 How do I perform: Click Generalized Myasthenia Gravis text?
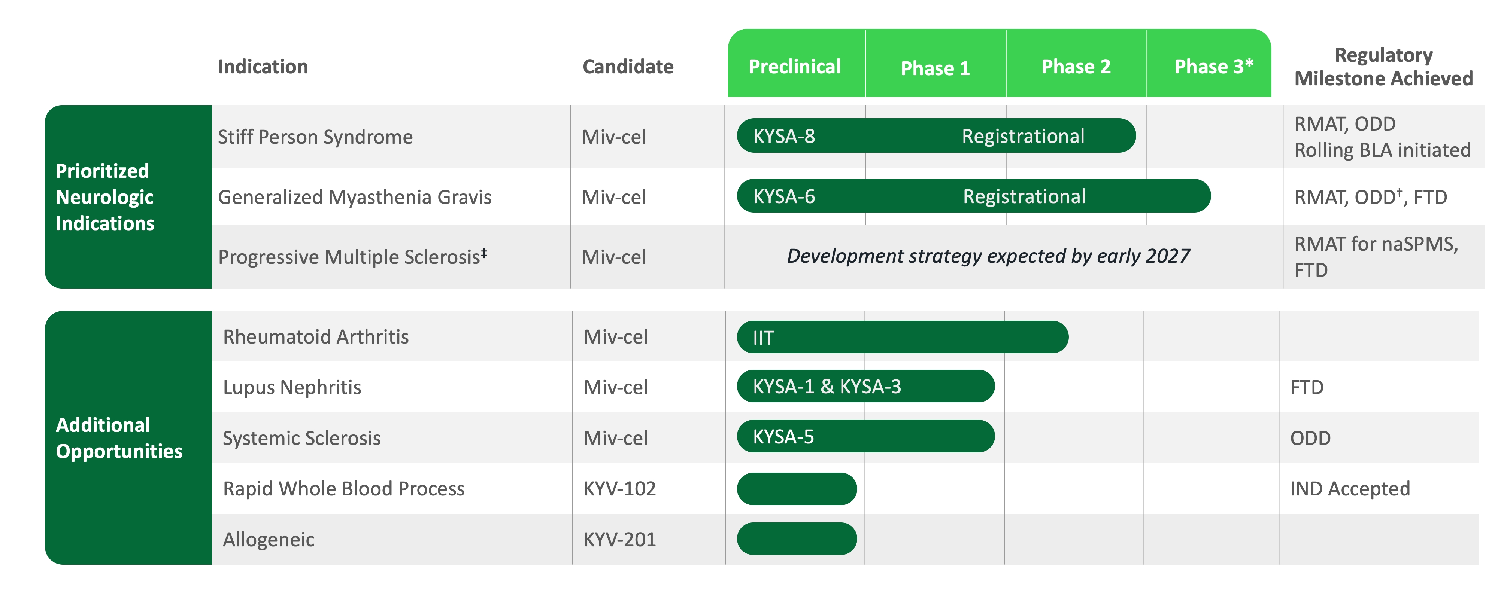355,198
